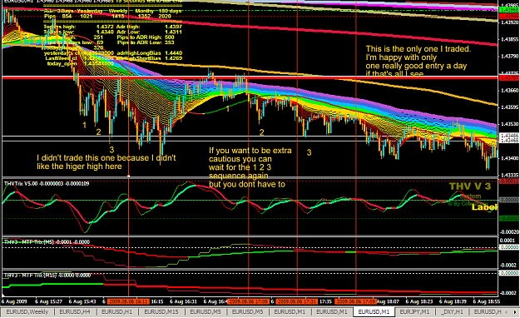The width and height of the screenshot is (520, 318).
Task: Click the currently active EURUSD,M1 tab
Action: (x=374, y=312)
